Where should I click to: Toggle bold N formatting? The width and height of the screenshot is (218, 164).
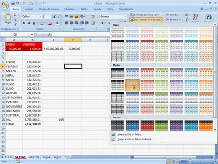(24, 23)
